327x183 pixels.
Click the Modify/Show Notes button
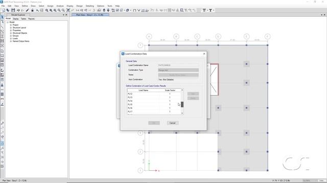[x=178, y=75]
